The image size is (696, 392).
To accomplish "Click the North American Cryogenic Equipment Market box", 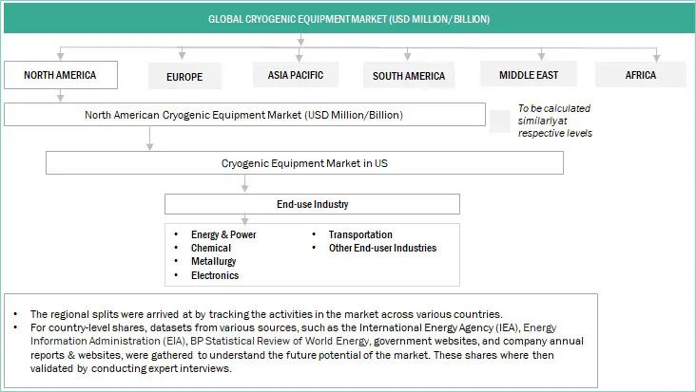I will tap(242, 115).
